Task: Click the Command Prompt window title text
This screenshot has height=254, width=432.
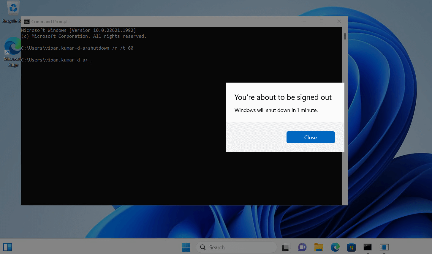Action: pyautogui.click(x=50, y=22)
